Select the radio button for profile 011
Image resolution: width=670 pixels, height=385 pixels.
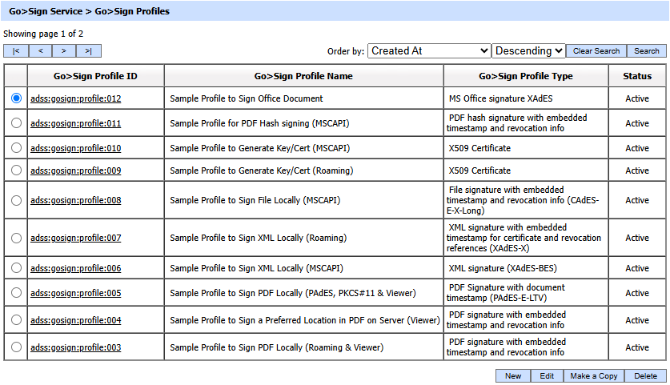pos(16,123)
